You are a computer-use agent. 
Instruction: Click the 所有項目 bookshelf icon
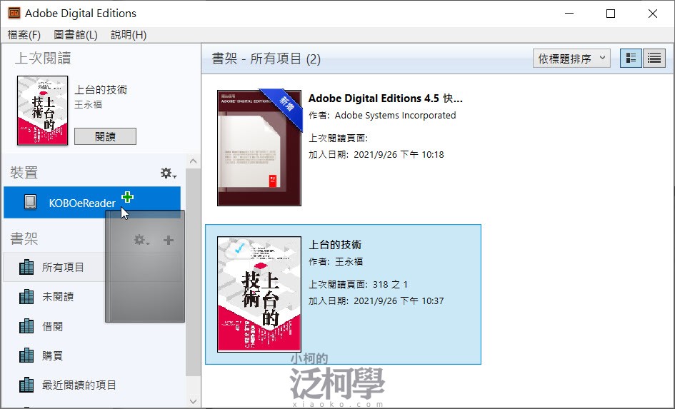(26, 267)
